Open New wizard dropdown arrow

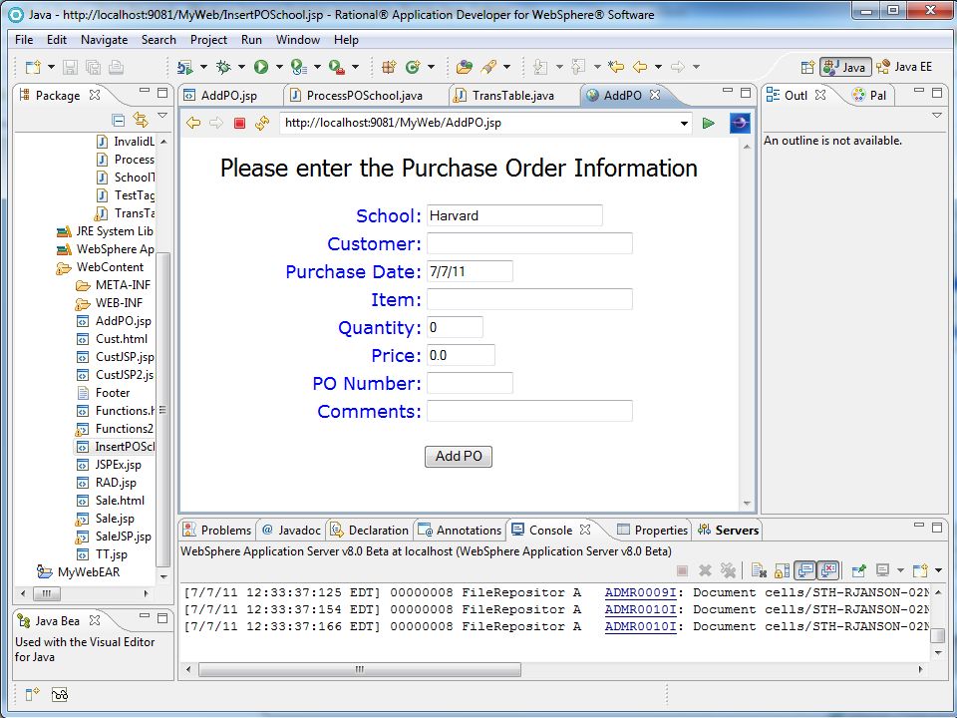click(x=51, y=67)
